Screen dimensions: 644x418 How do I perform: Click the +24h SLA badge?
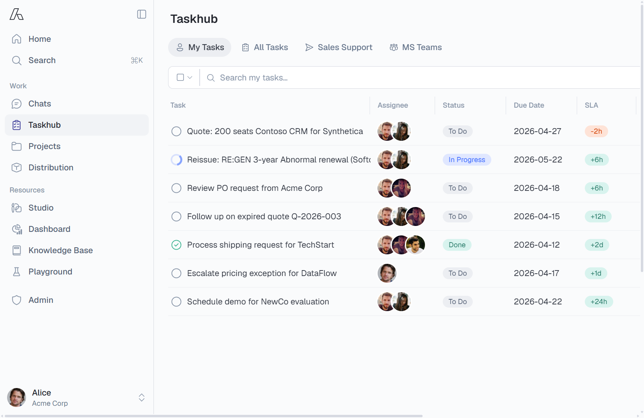[599, 302]
